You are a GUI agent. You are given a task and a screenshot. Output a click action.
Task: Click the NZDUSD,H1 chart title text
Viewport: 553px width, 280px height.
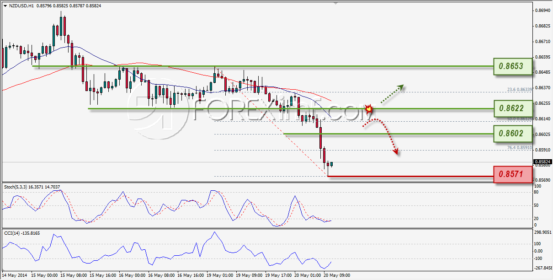click(x=21, y=5)
